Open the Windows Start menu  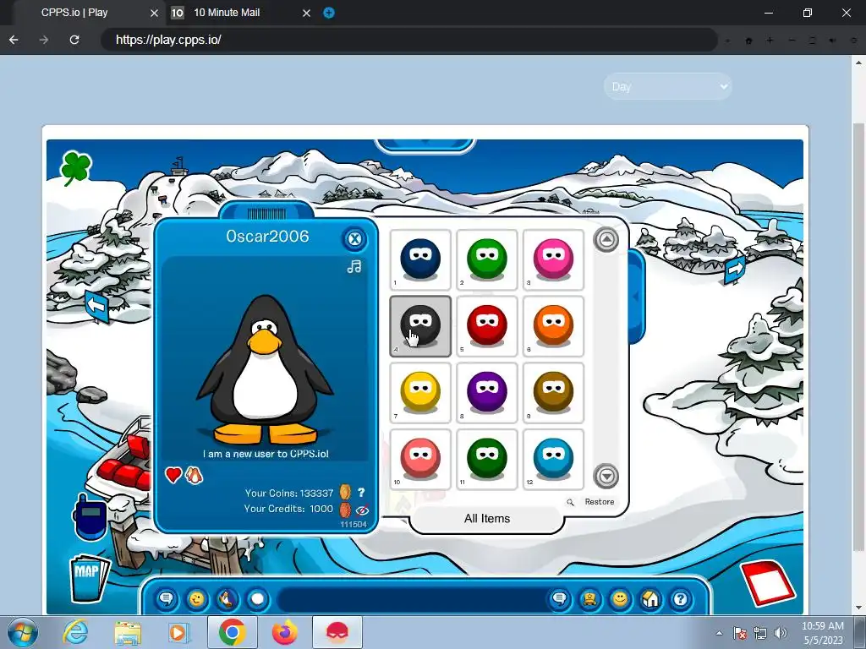[x=23, y=632]
